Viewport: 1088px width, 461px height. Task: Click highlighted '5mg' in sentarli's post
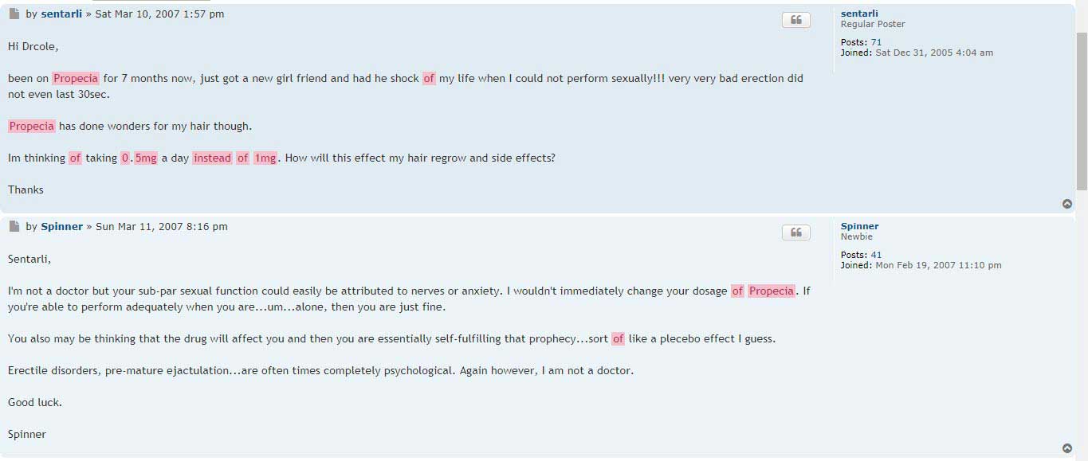tap(146, 158)
